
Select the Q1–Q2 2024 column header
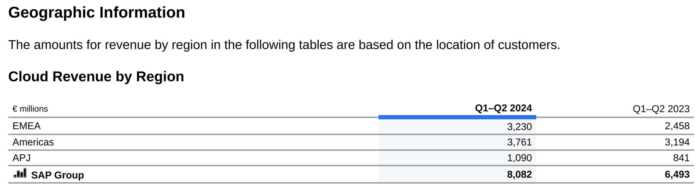point(503,108)
